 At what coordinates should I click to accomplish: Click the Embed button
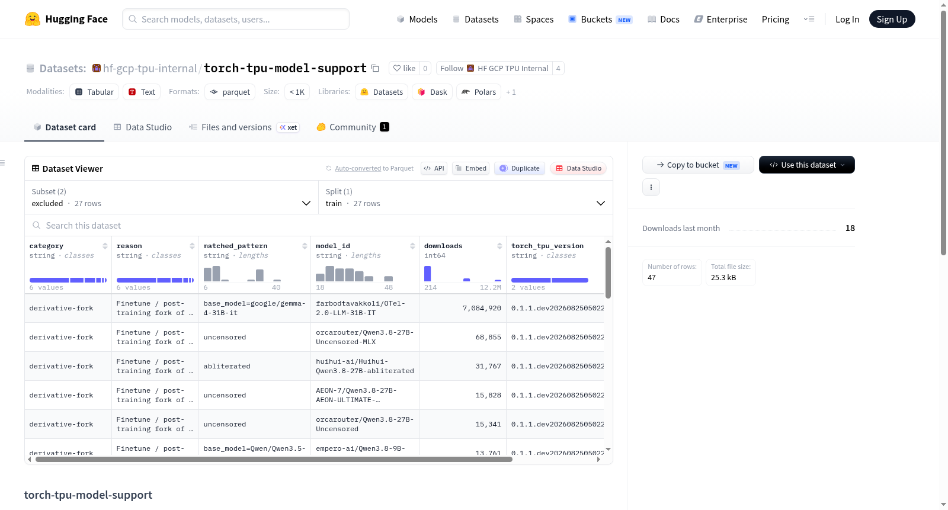(471, 168)
